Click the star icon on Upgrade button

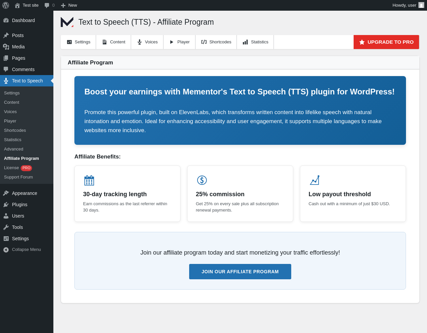coord(362,42)
